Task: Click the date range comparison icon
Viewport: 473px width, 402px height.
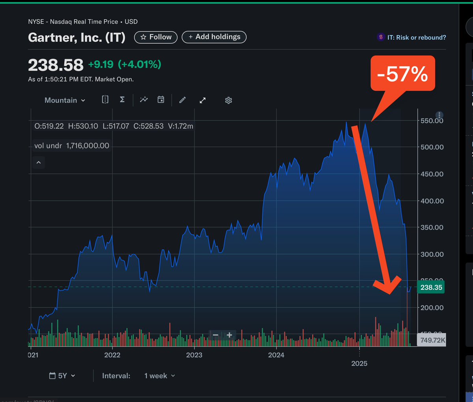Action: 105,99
